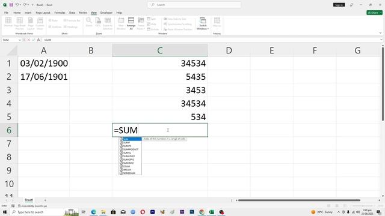Switch to the Insert tab

pos(28,13)
